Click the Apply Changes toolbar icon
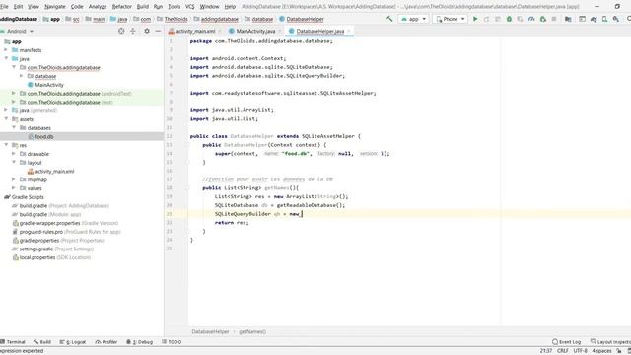This screenshot has width=631, height=355. tap(486, 19)
